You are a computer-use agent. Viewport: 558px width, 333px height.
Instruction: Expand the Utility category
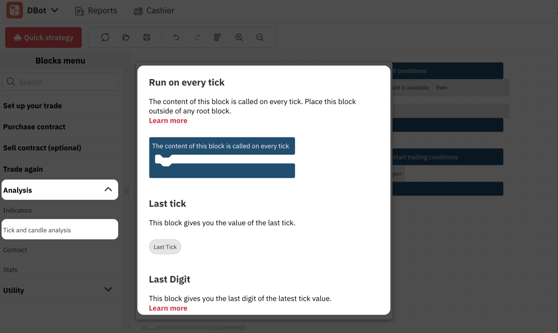point(59,289)
